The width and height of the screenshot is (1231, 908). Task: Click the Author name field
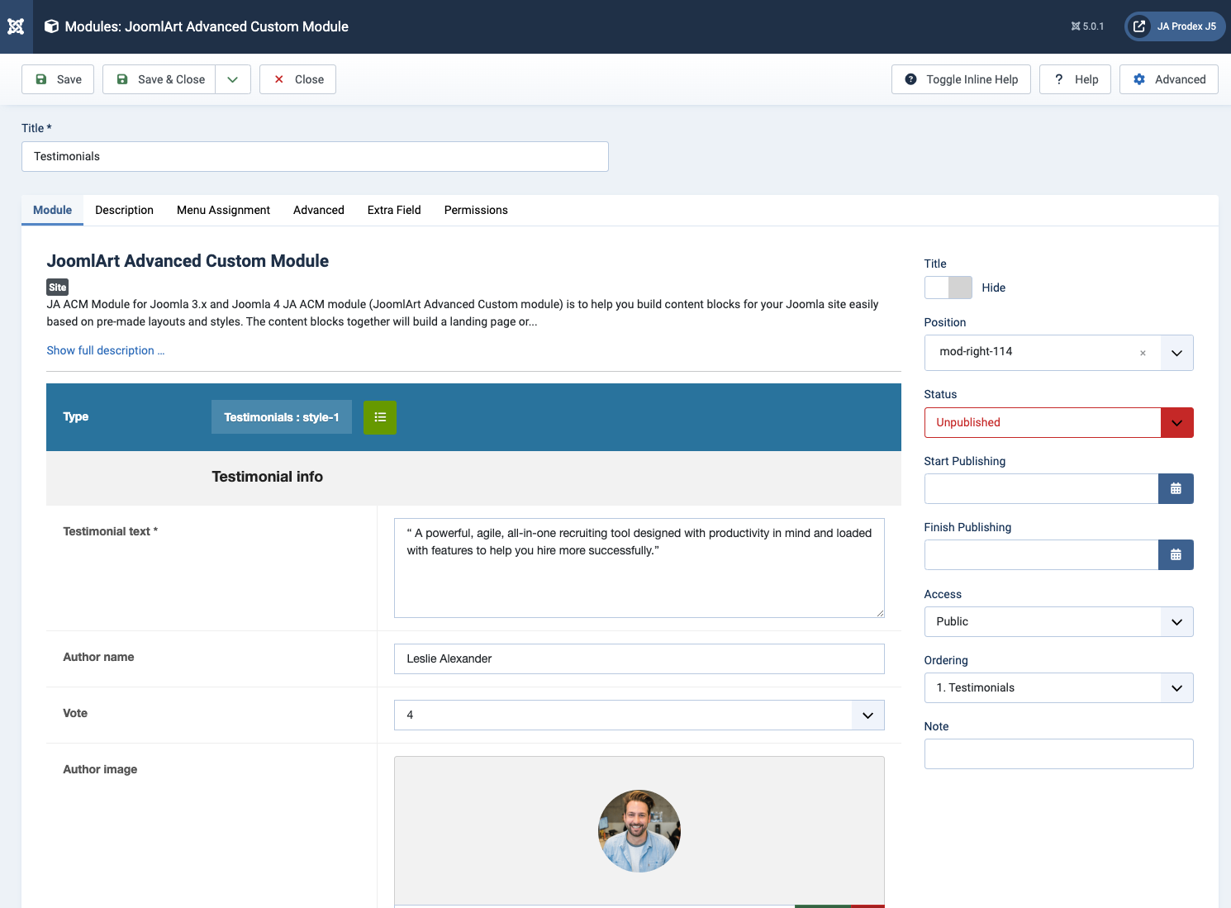tap(639, 658)
